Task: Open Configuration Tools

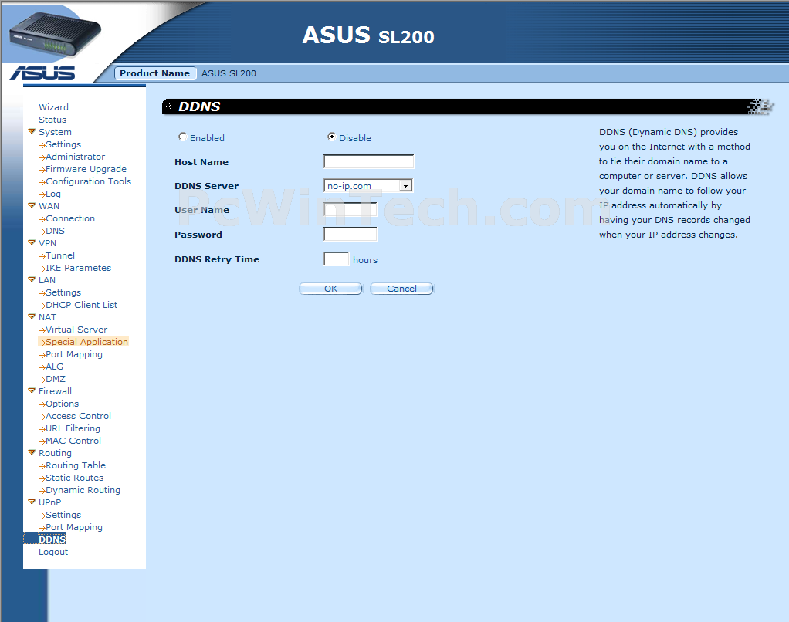Action: coord(89,181)
